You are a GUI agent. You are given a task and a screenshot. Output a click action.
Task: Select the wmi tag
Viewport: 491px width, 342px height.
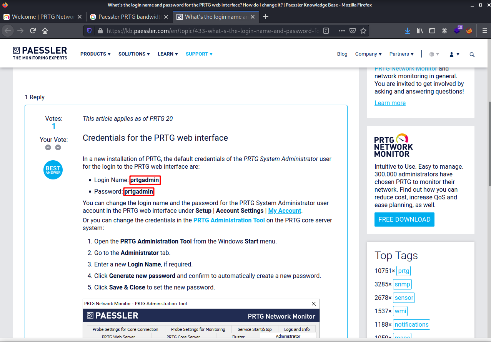click(400, 311)
